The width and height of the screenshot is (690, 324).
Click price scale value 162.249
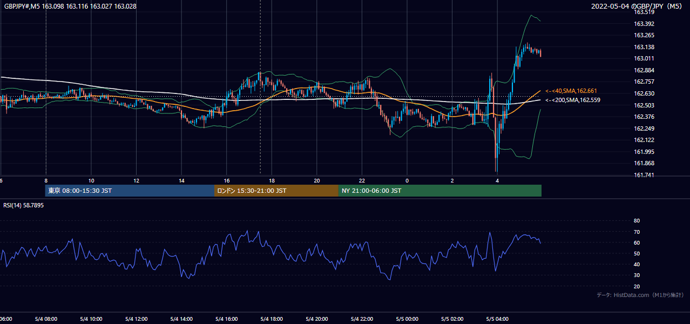(644, 129)
